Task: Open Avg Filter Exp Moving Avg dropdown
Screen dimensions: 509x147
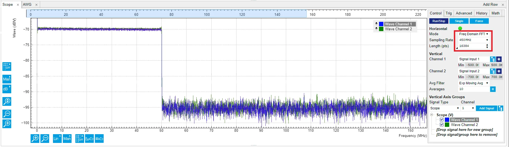Action: point(474,83)
